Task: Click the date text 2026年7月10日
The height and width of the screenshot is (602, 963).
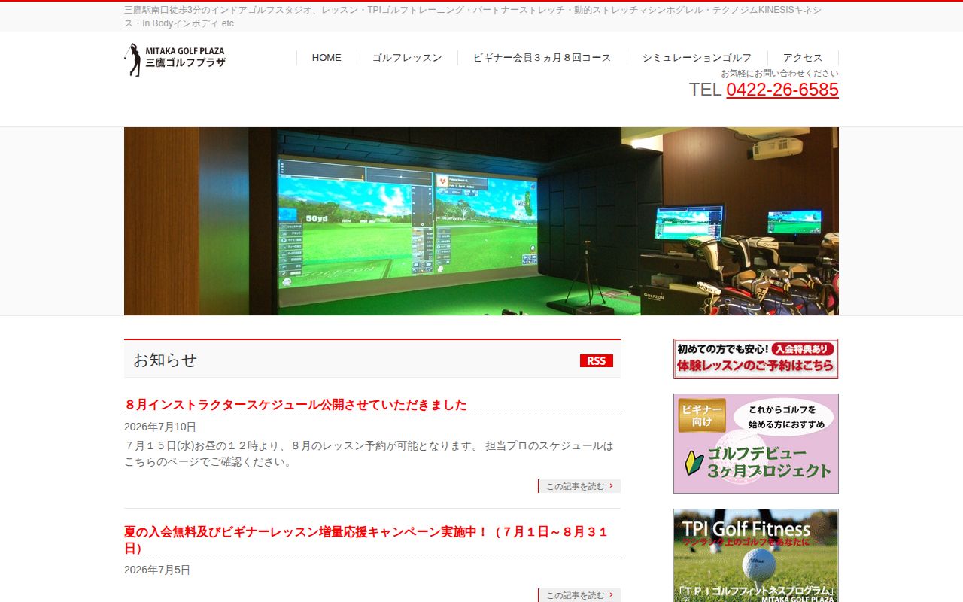Action: click(160, 427)
